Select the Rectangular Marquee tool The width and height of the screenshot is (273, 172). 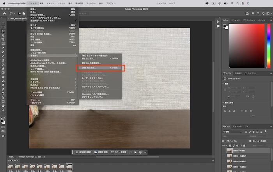point(3,27)
